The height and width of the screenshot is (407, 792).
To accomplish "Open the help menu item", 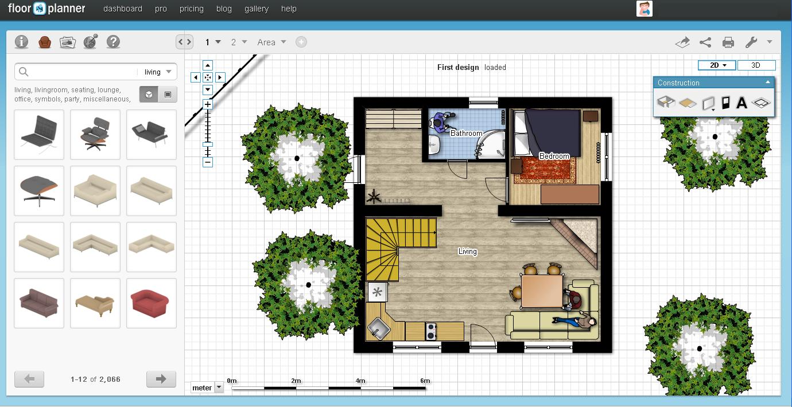I will click(x=289, y=9).
